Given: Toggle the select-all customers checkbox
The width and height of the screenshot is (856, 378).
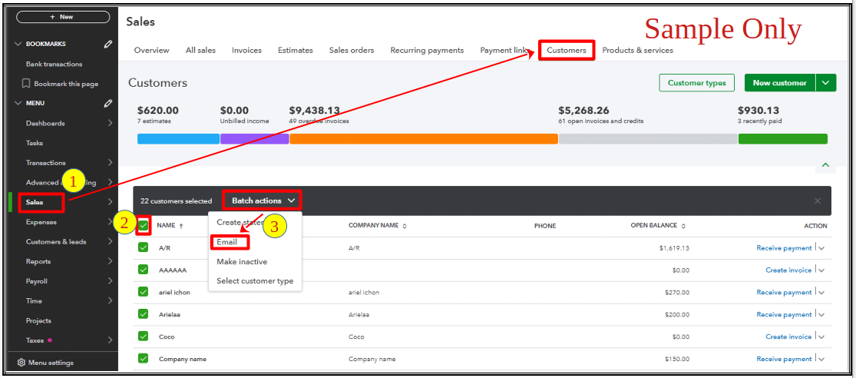Looking at the screenshot, I should point(143,225).
